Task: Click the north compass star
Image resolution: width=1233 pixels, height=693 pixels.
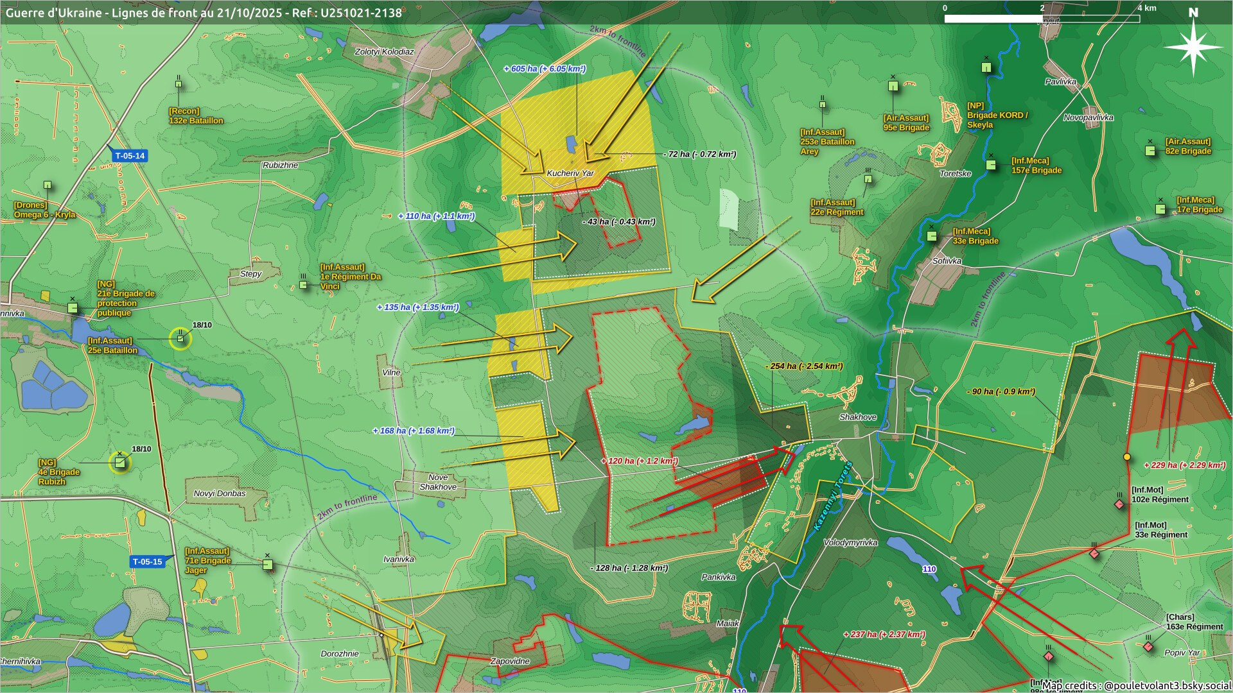Action: (1193, 48)
